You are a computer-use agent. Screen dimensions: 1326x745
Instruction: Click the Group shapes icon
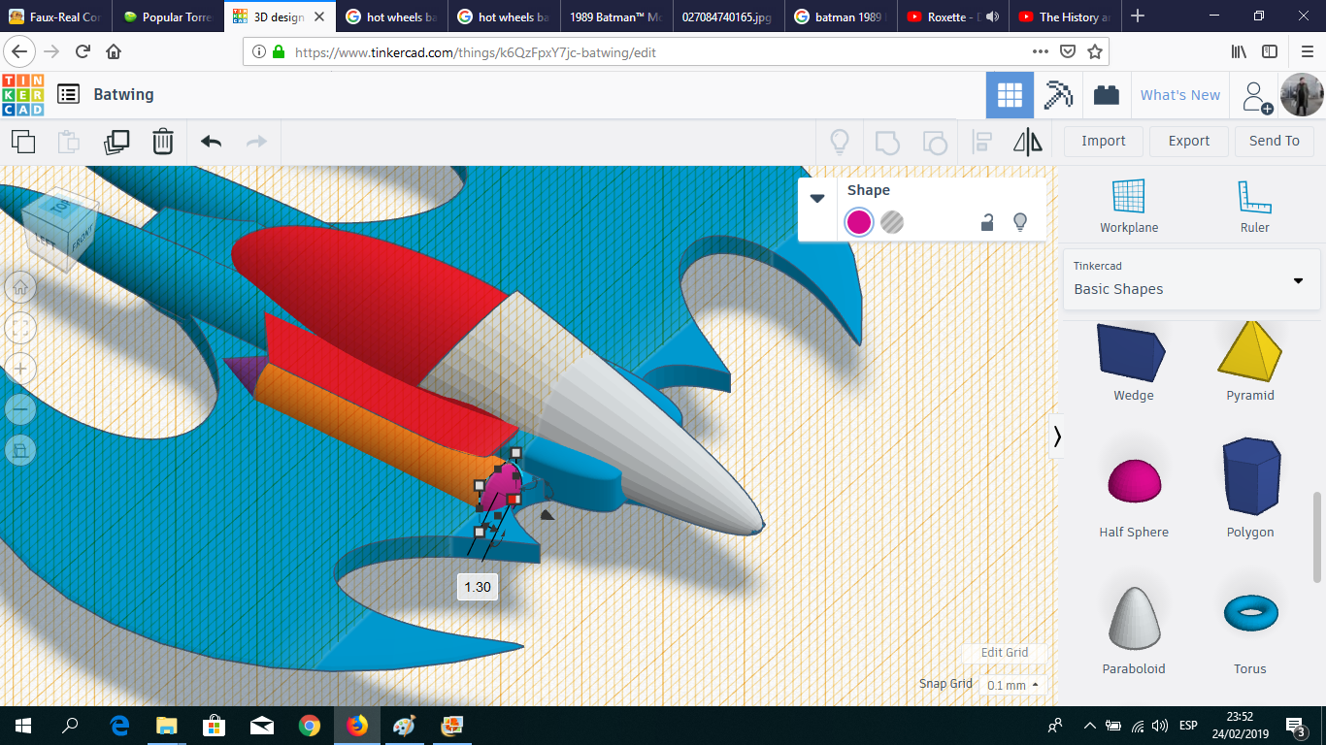[887, 142]
